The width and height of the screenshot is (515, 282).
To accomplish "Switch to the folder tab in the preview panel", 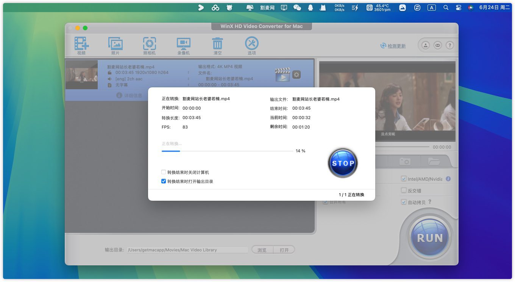I will coord(434,161).
